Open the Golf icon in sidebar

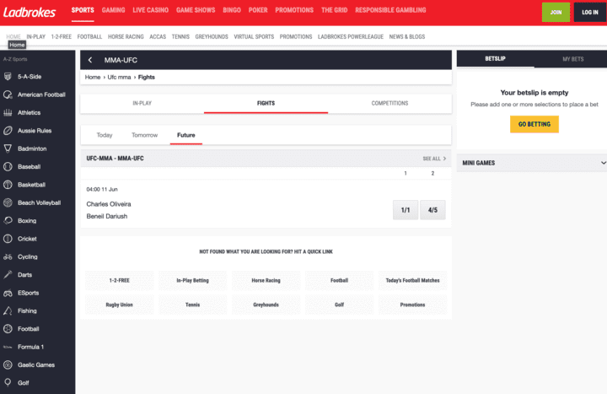8,383
